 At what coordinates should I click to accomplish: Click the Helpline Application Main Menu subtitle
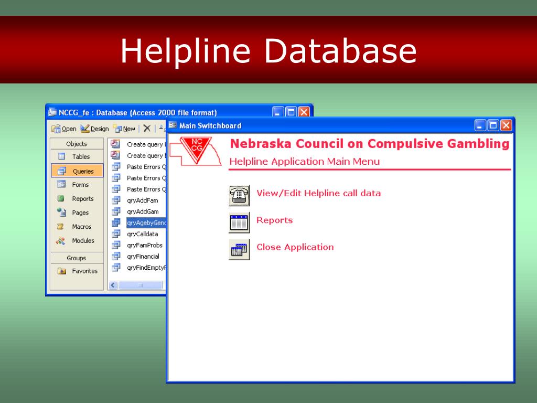coord(305,162)
